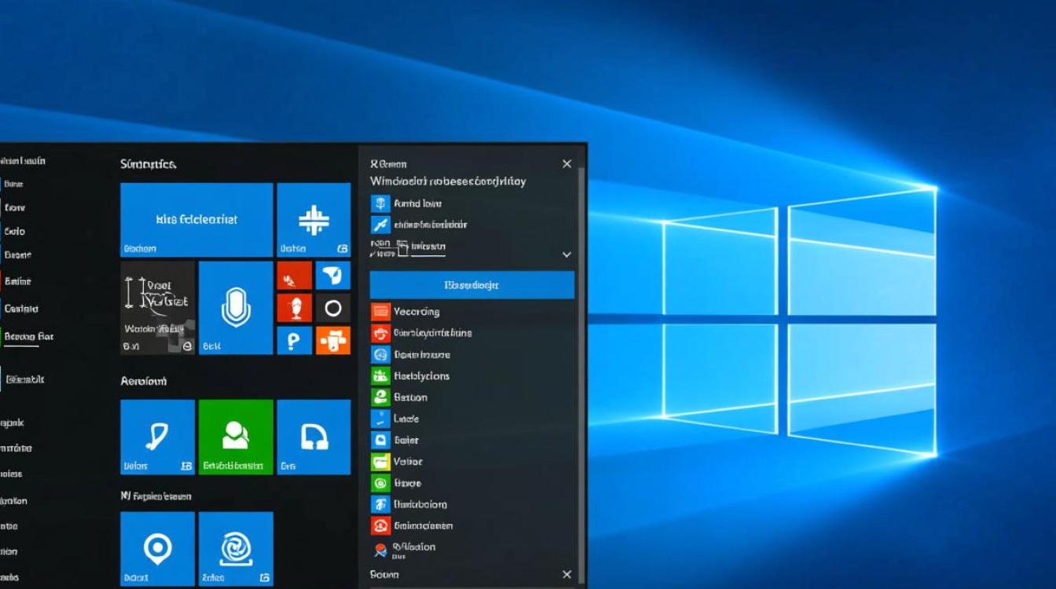Click the green people contacts tile
This screenshot has width=1056, height=589.
click(236, 437)
